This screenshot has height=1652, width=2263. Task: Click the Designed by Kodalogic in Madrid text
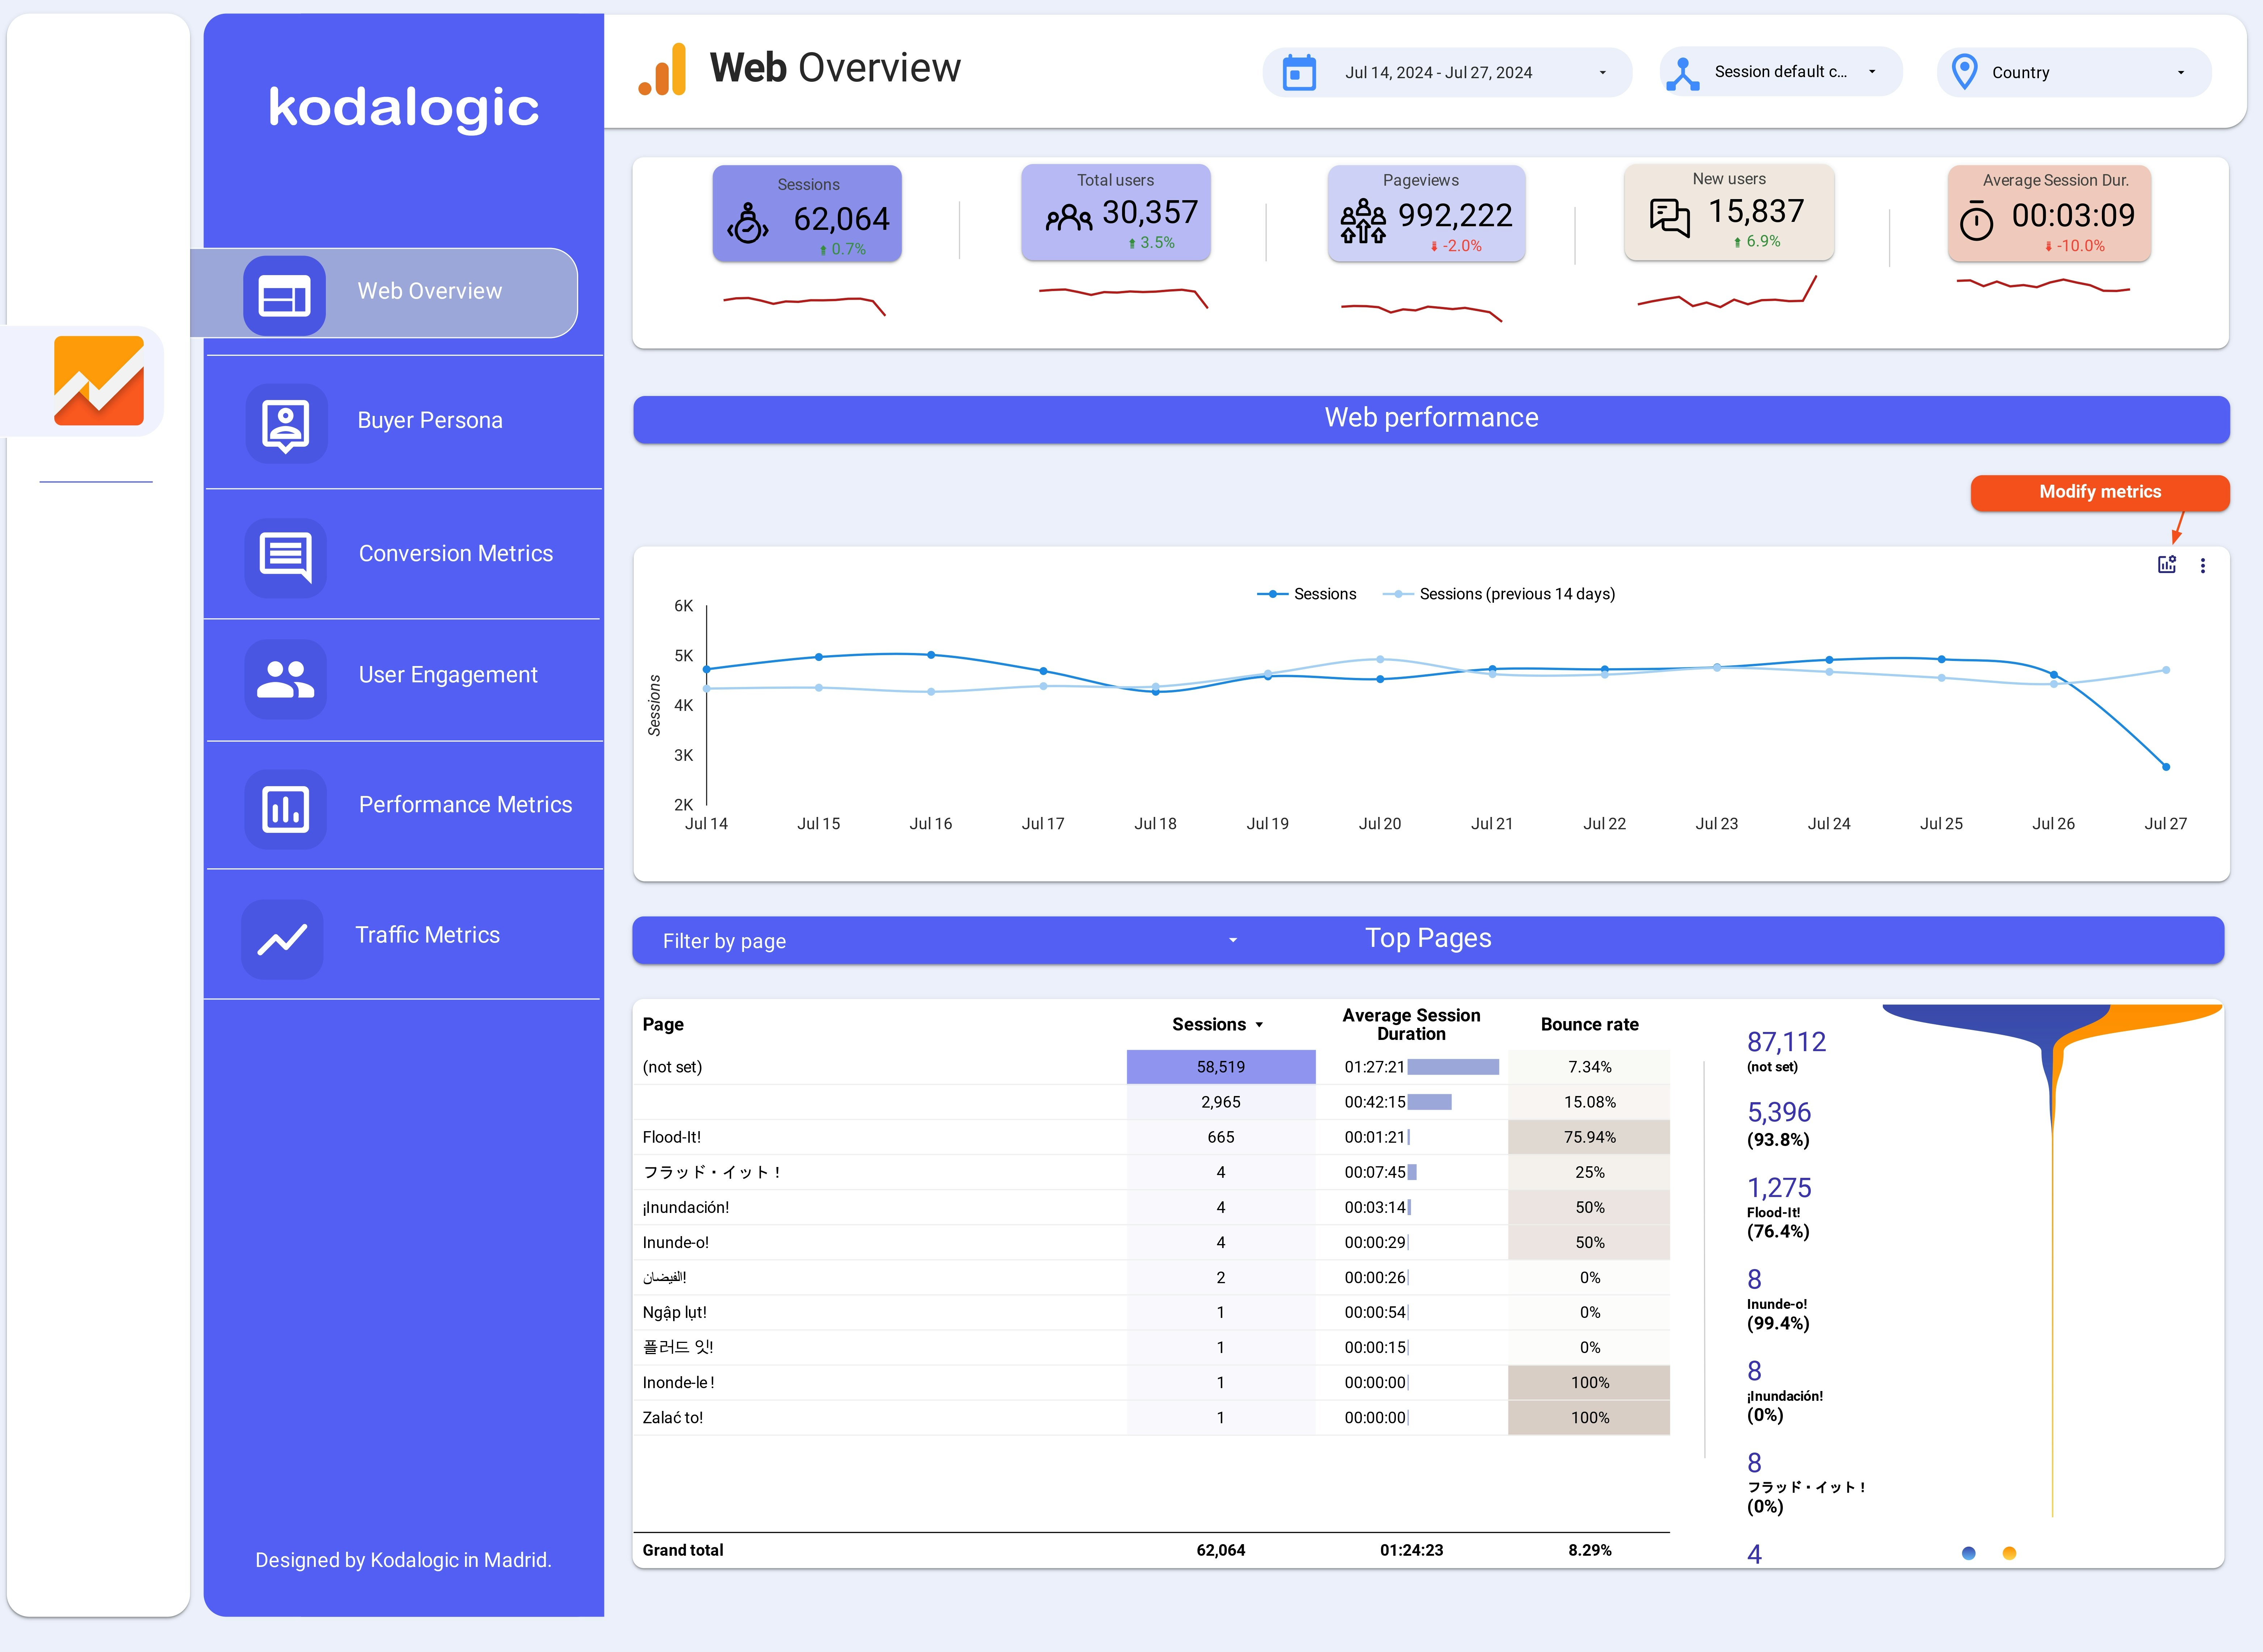[x=403, y=1560]
